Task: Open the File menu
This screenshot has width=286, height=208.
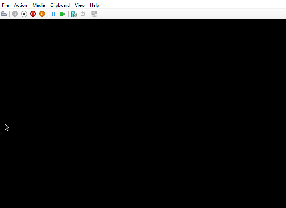Action: (5, 5)
